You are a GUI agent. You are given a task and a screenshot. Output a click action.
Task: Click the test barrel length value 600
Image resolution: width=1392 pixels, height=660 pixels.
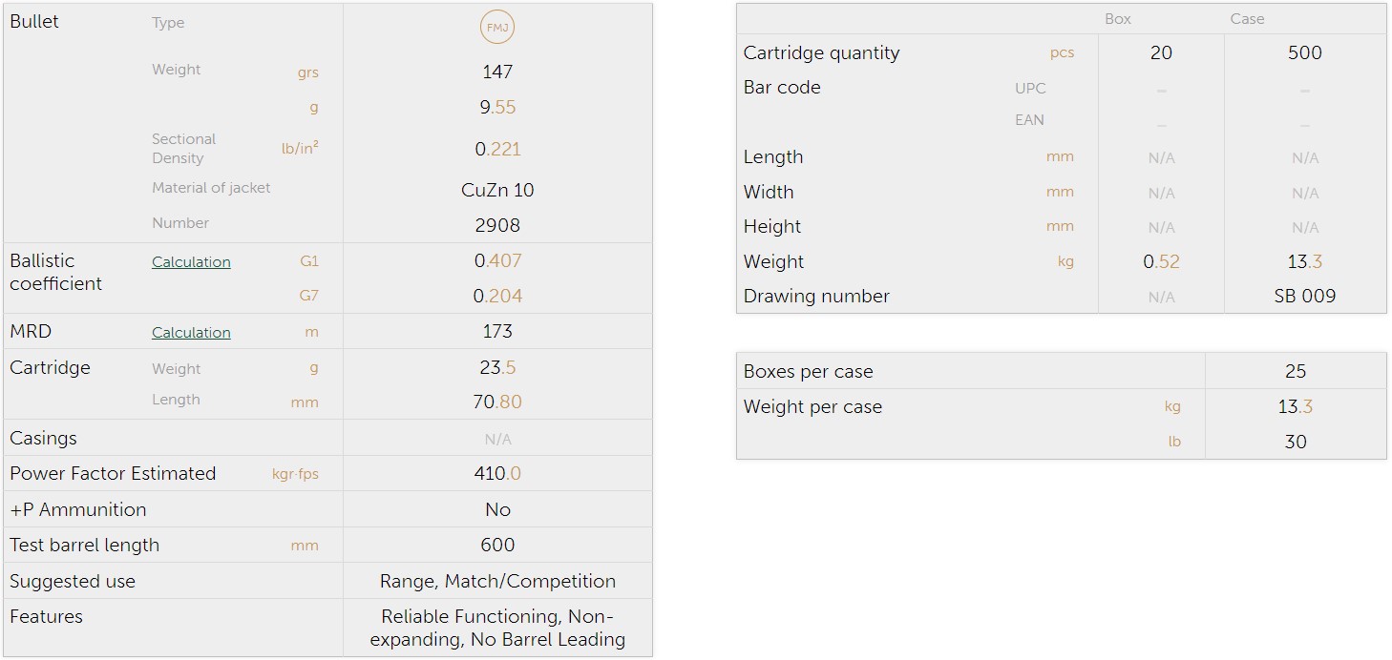(497, 546)
